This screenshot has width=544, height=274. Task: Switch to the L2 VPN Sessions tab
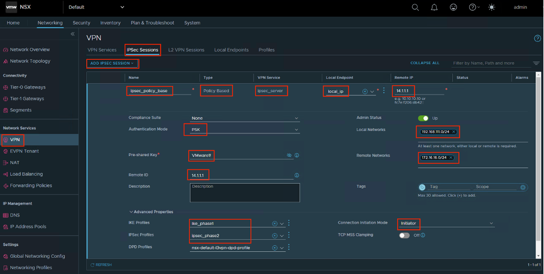186,50
